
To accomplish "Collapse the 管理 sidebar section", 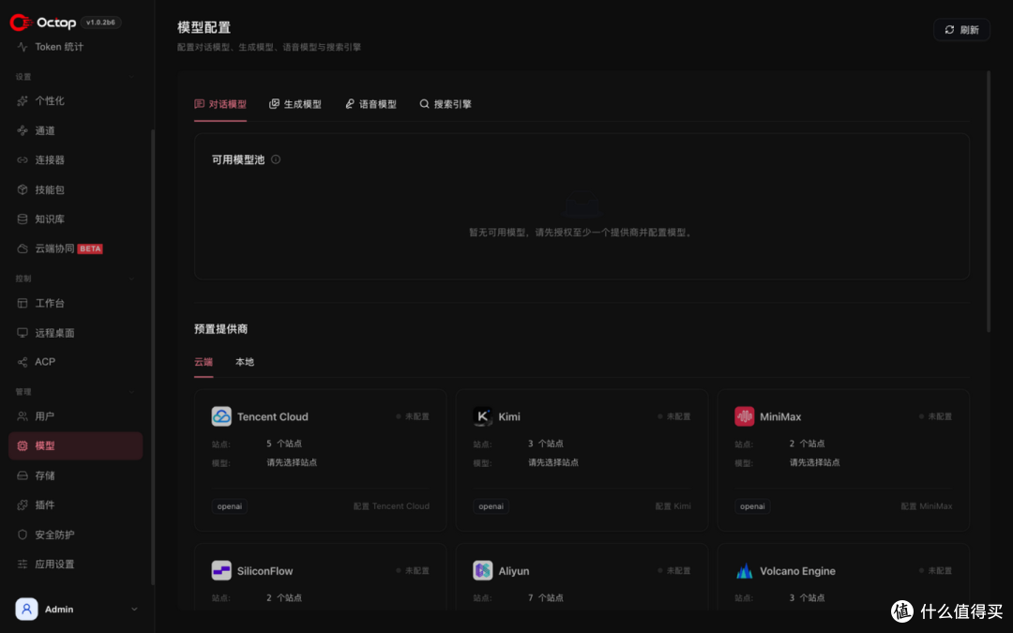I will point(132,392).
